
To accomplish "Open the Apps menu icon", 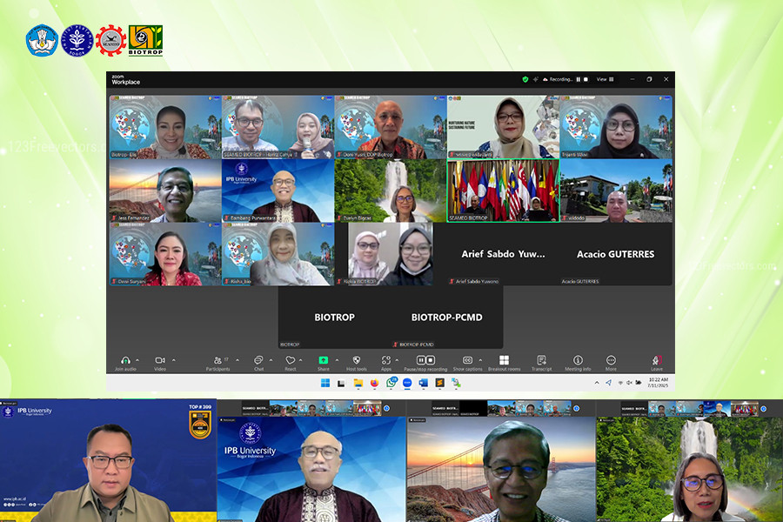I will click(385, 360).
